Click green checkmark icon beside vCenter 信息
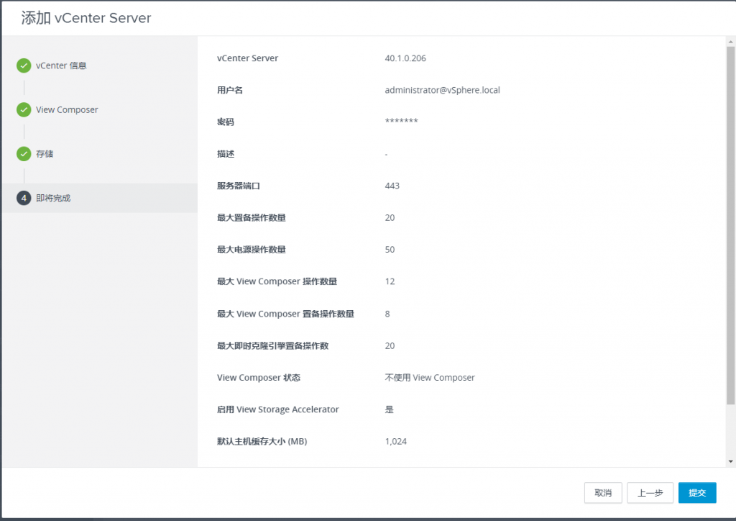Image resolution: width=736 pixels, height=521 pixels. pos(24,65)
